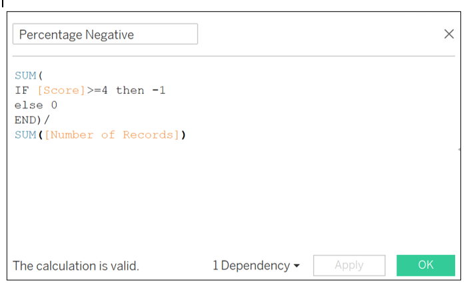
Task: Click the 'else' keyword in the formula
Action: [x=29, y=105]
